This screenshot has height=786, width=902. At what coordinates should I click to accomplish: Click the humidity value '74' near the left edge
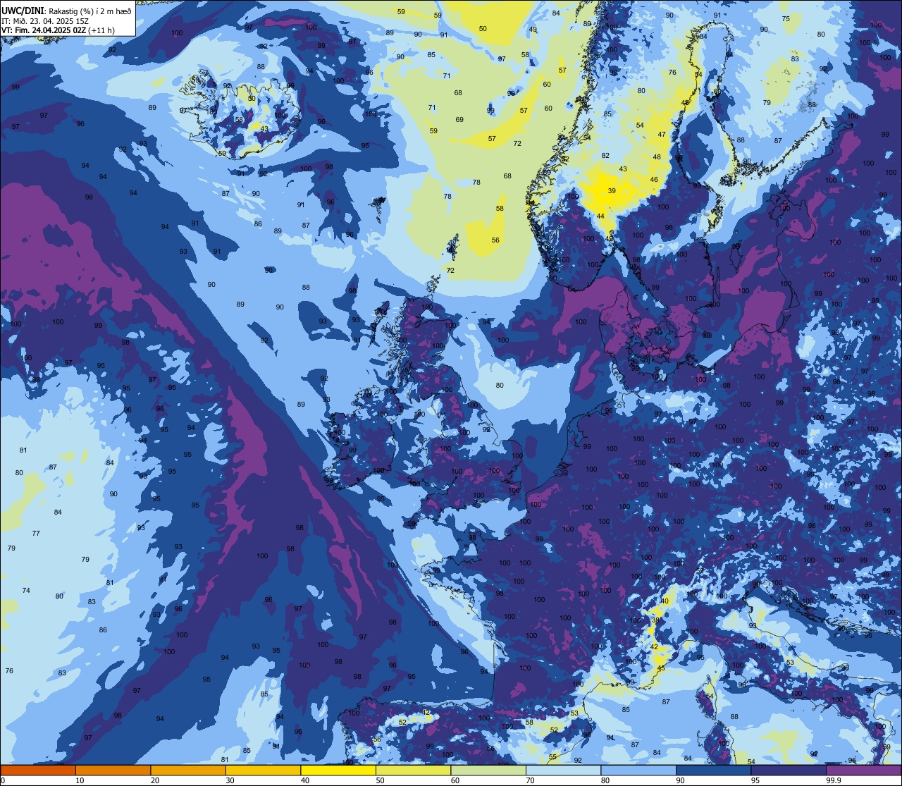coord(26,591)
